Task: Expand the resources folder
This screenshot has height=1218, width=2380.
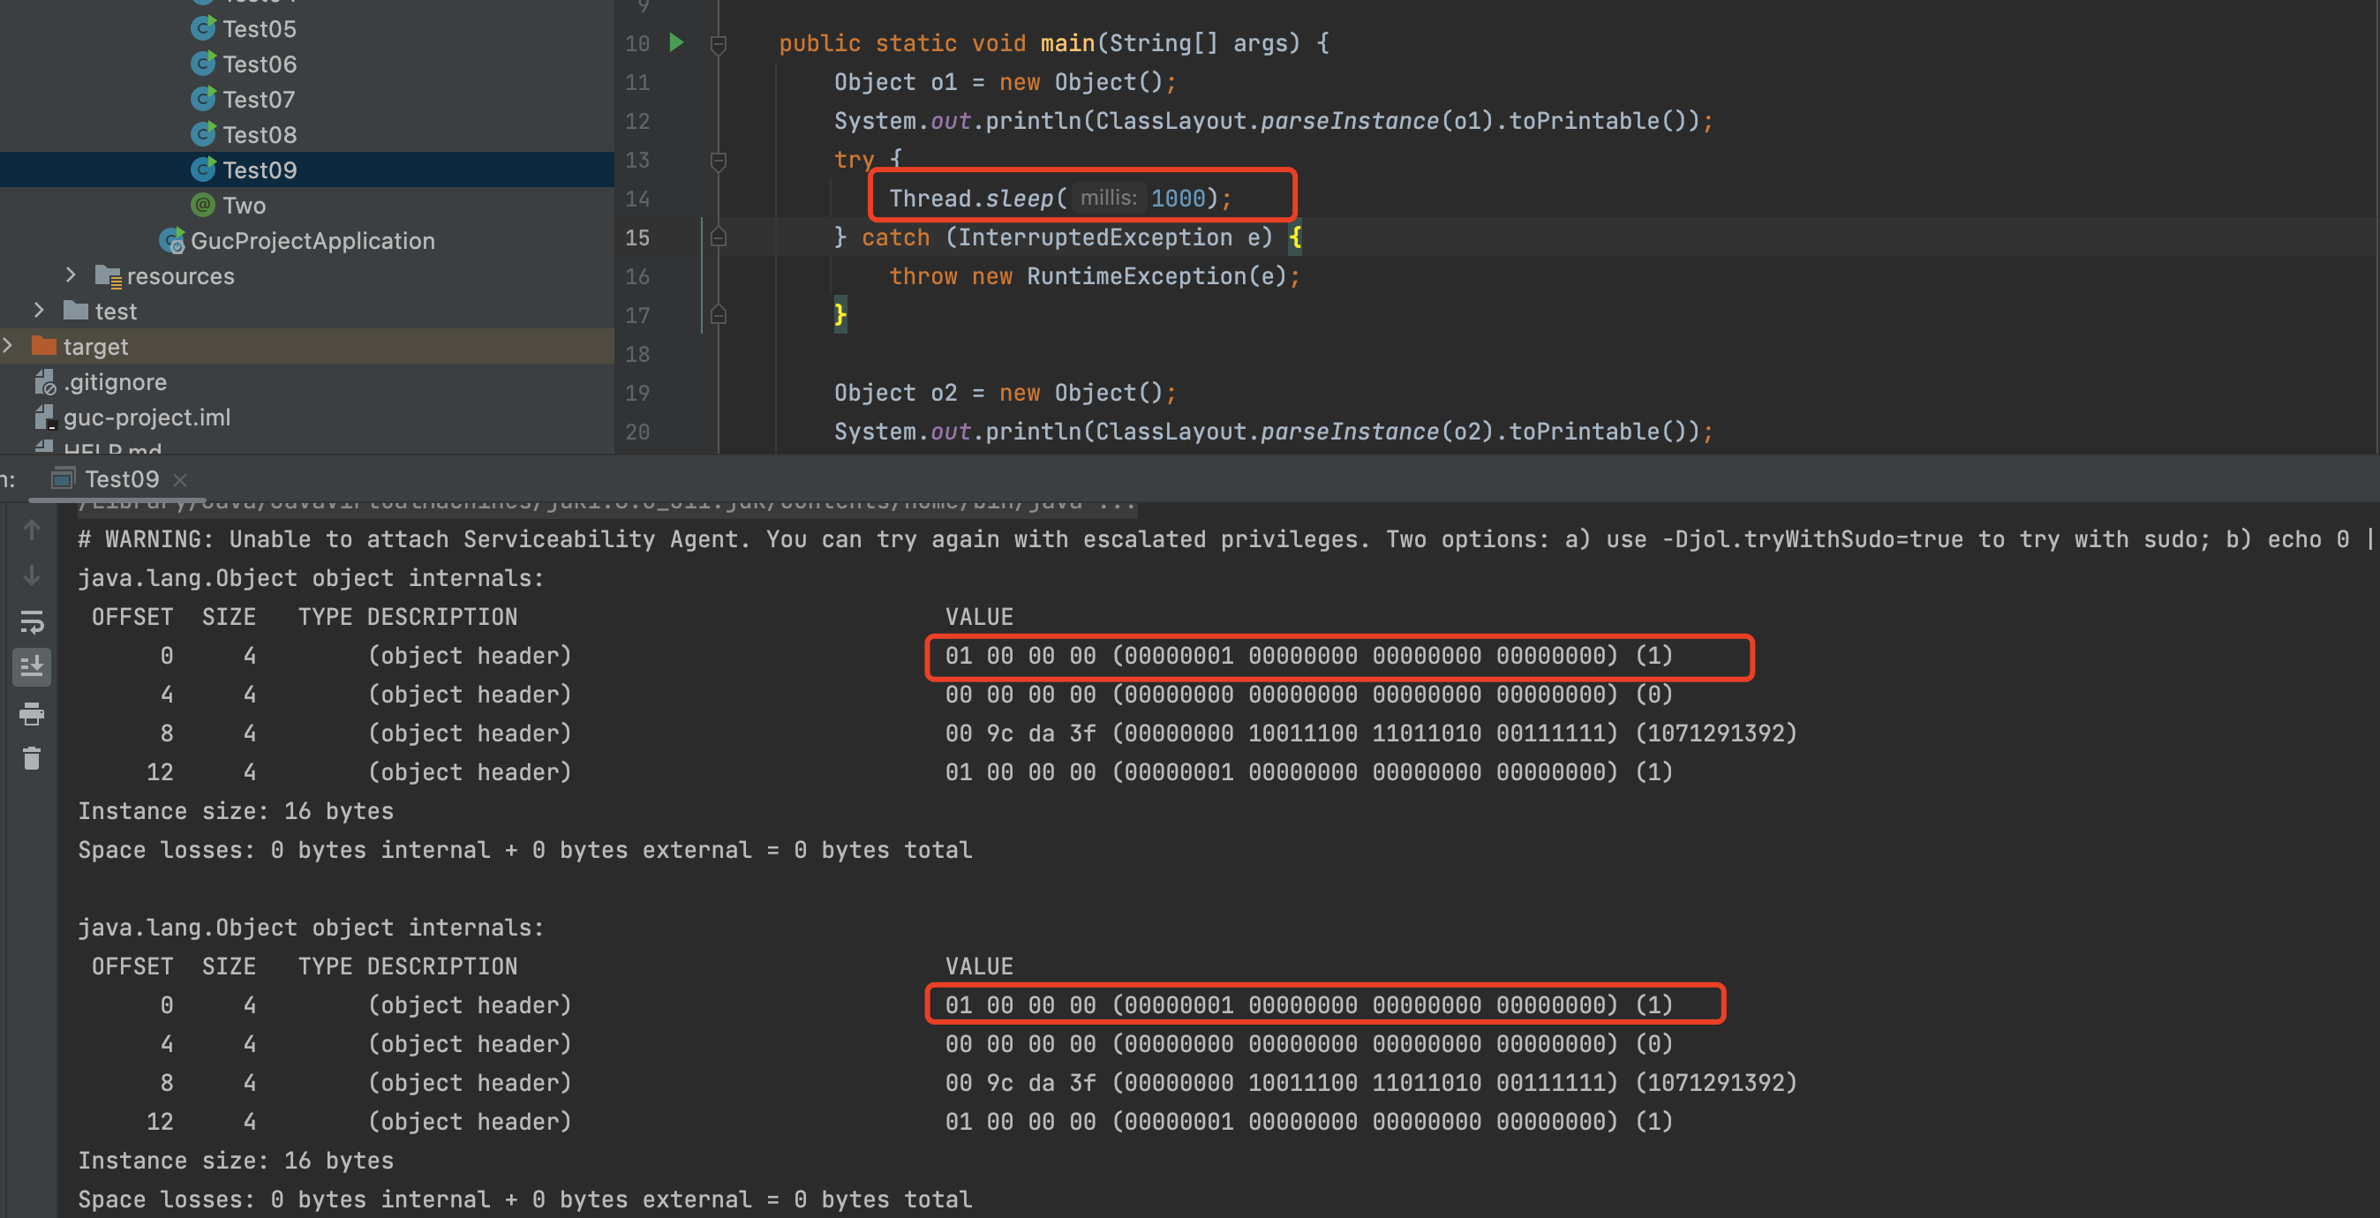Action: pos(72,275)
